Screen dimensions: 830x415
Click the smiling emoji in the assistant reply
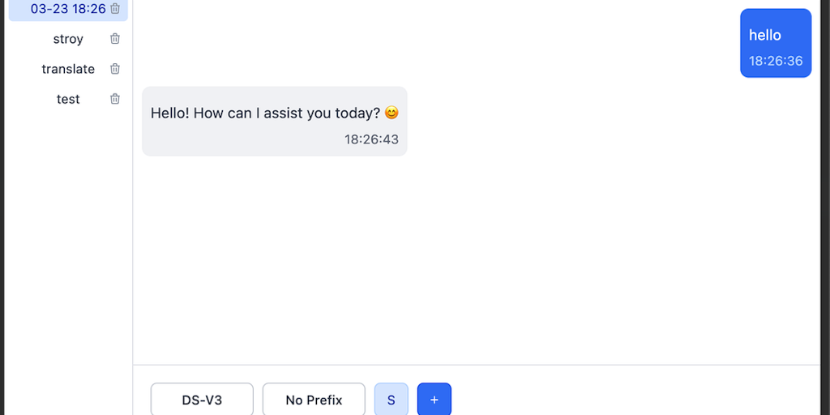click(391, 113)
